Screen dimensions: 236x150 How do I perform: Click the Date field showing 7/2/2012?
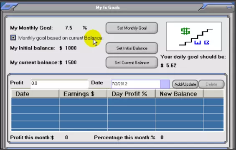136,84
